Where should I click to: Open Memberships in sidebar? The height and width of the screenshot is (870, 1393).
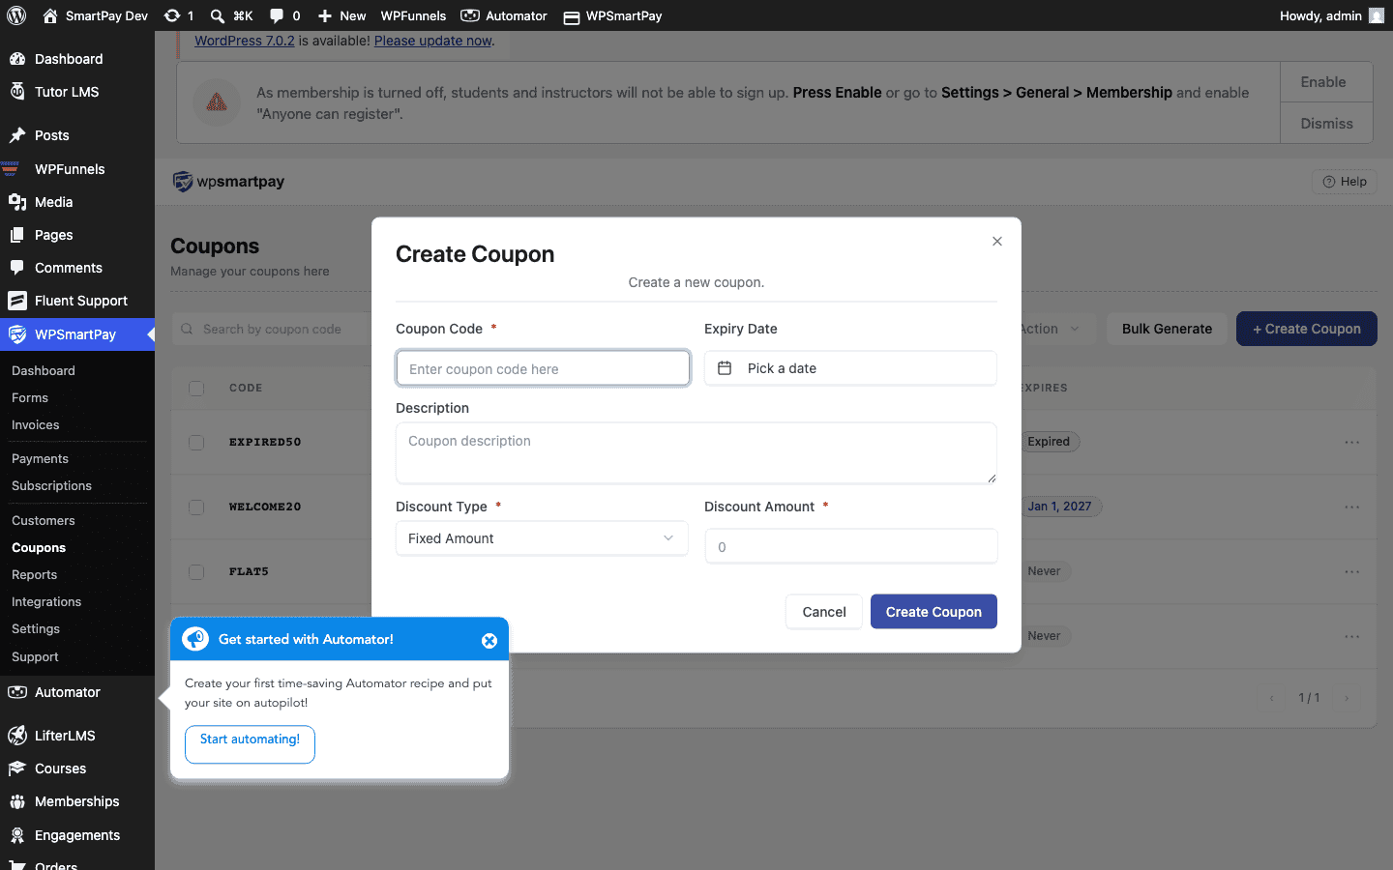(77, 801)
